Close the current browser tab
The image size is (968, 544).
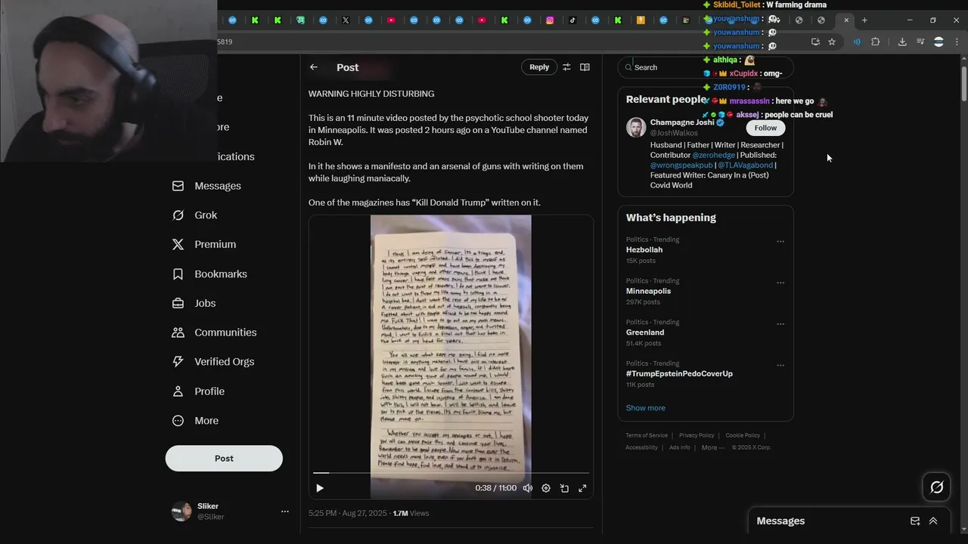click(846, 20)
